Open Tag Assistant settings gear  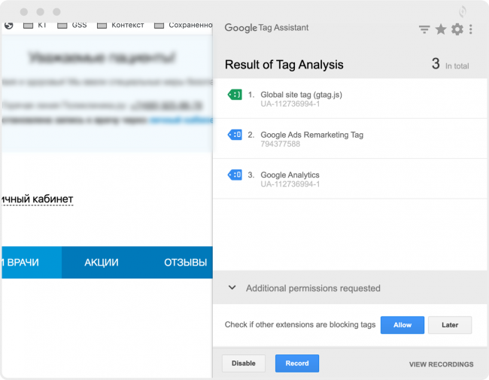click(x=457, y=29)
